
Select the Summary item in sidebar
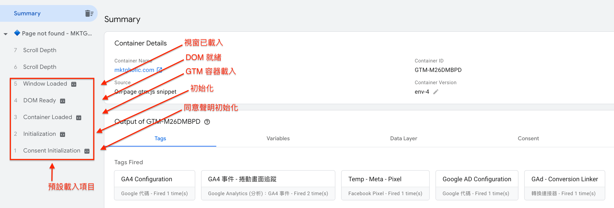49,13
